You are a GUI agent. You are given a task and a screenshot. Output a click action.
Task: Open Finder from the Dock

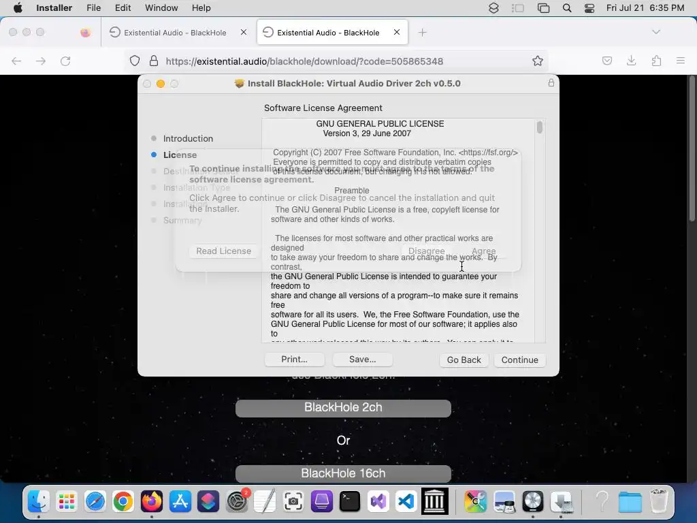coord(39,501)
